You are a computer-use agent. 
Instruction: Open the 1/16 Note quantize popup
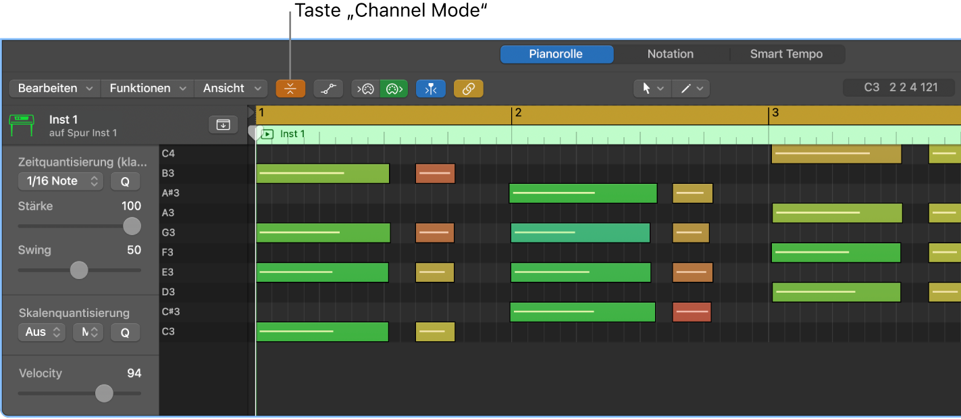[60, 181]
